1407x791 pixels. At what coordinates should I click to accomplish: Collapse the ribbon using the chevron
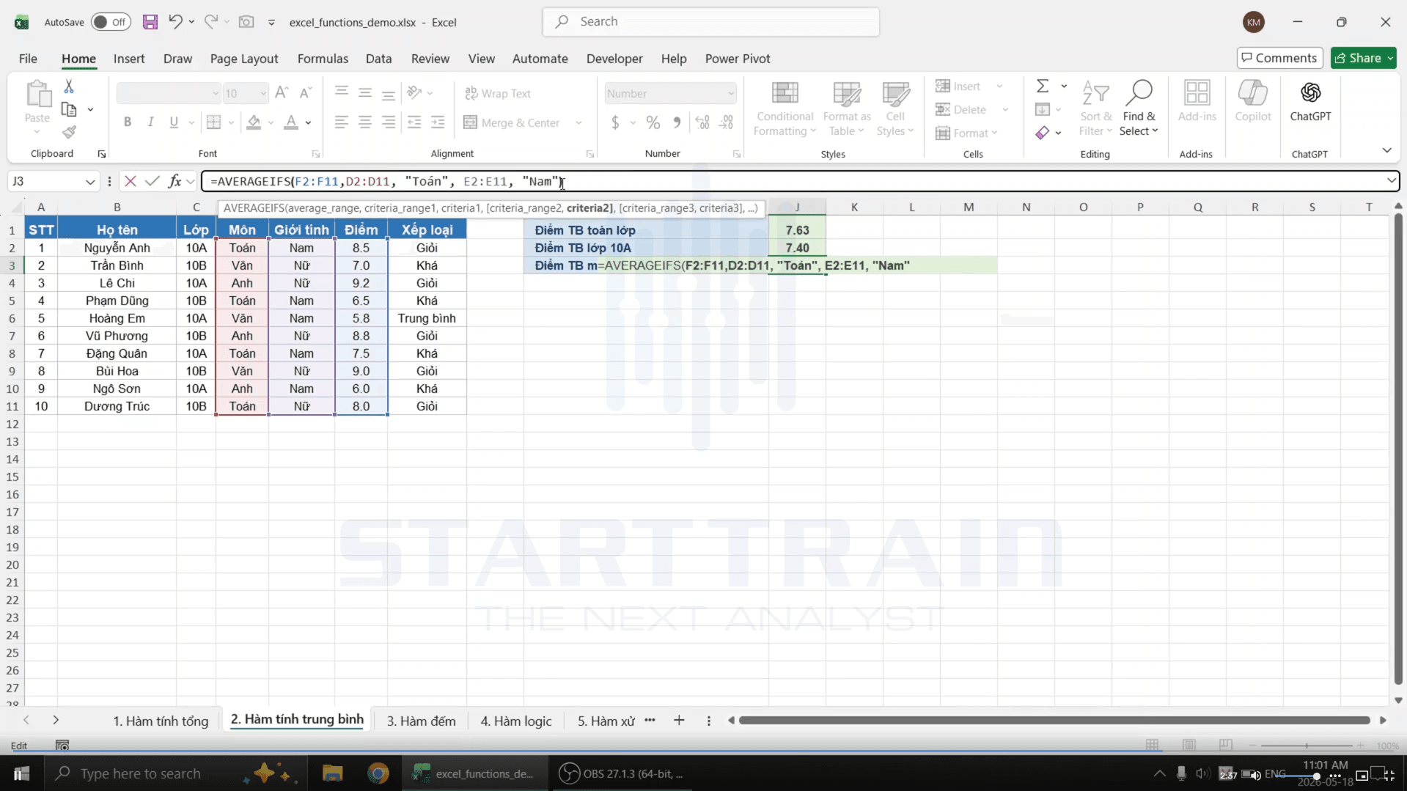[x=1386, y=150]
